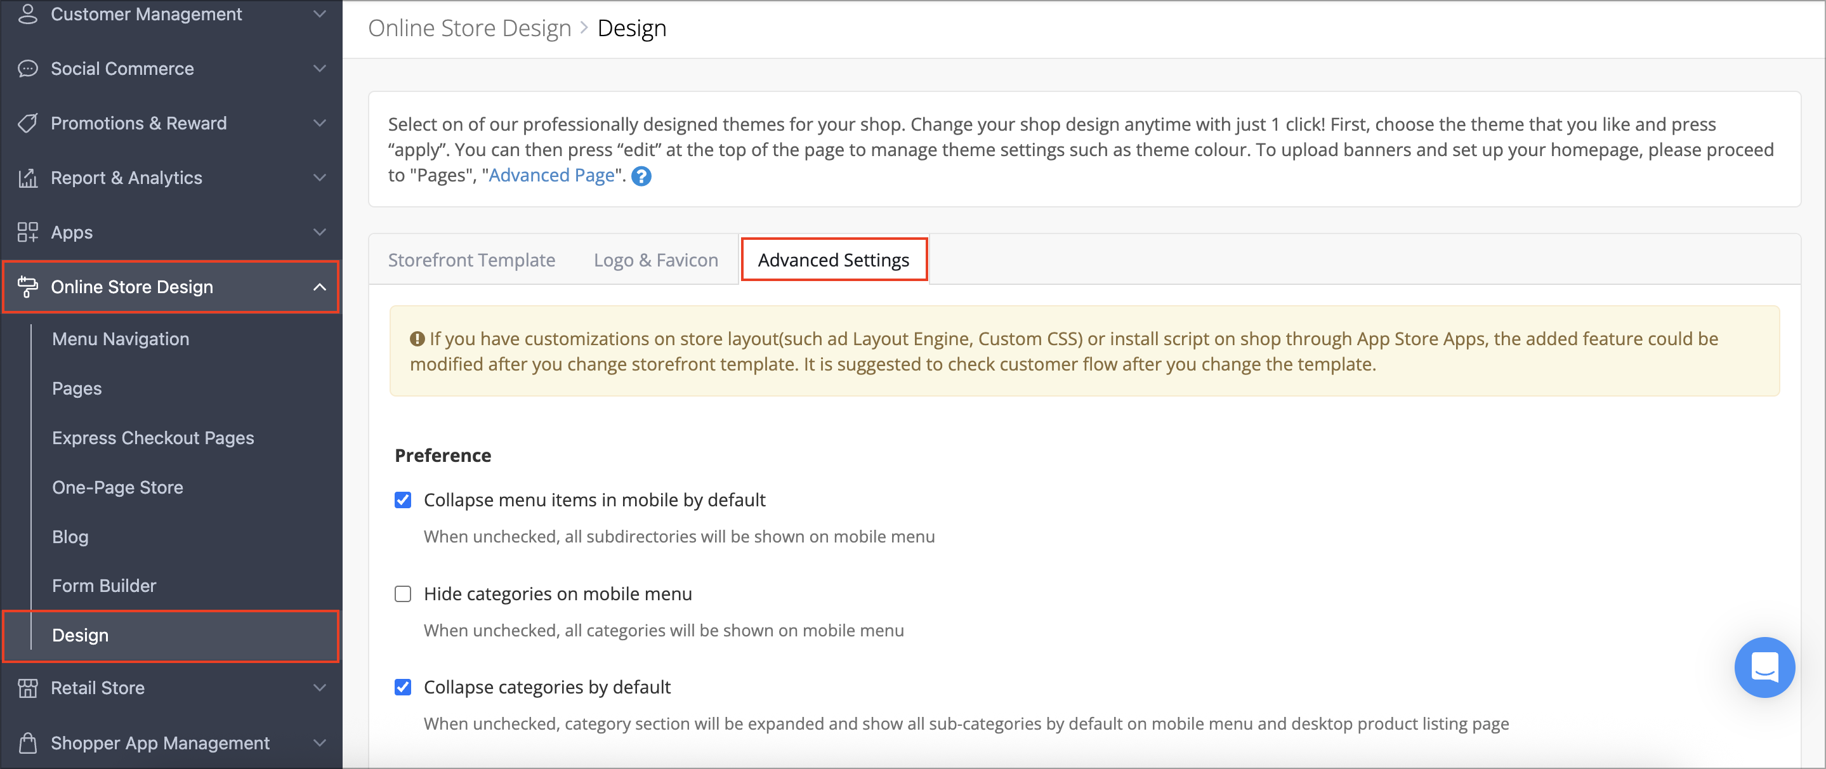Click Shopper App Management menu label
Viewport: 1826px width, 769px height.
(x=159, y=743)
